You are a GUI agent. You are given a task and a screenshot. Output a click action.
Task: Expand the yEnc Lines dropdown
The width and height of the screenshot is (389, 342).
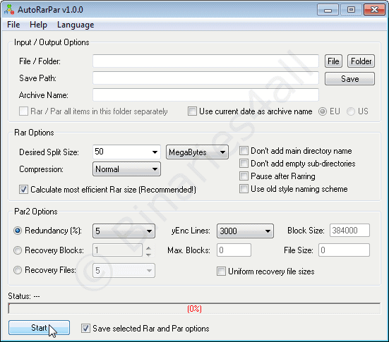pos(245,231)
